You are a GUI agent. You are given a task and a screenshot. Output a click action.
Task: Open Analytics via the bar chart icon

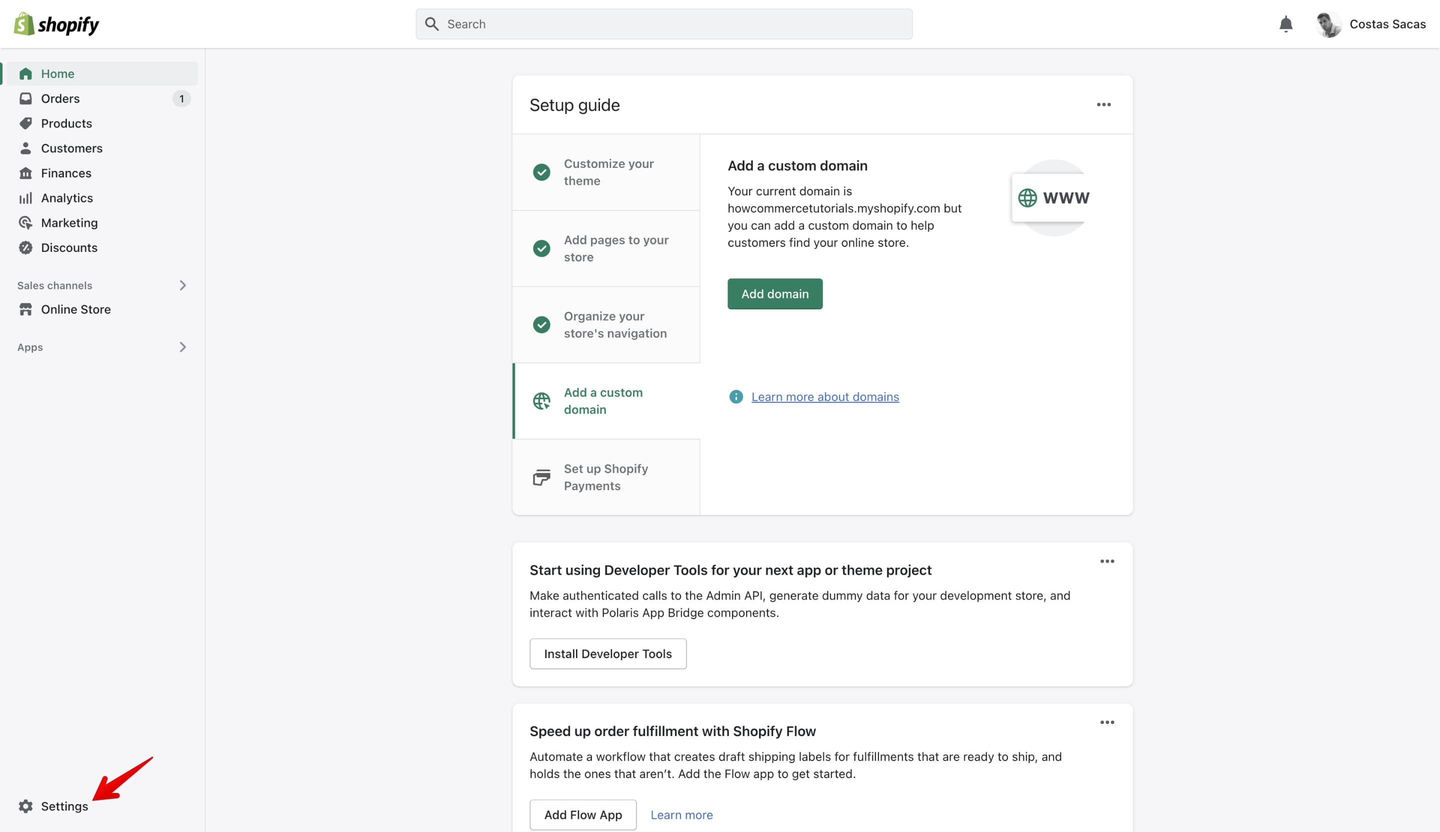tap(25, 197)
